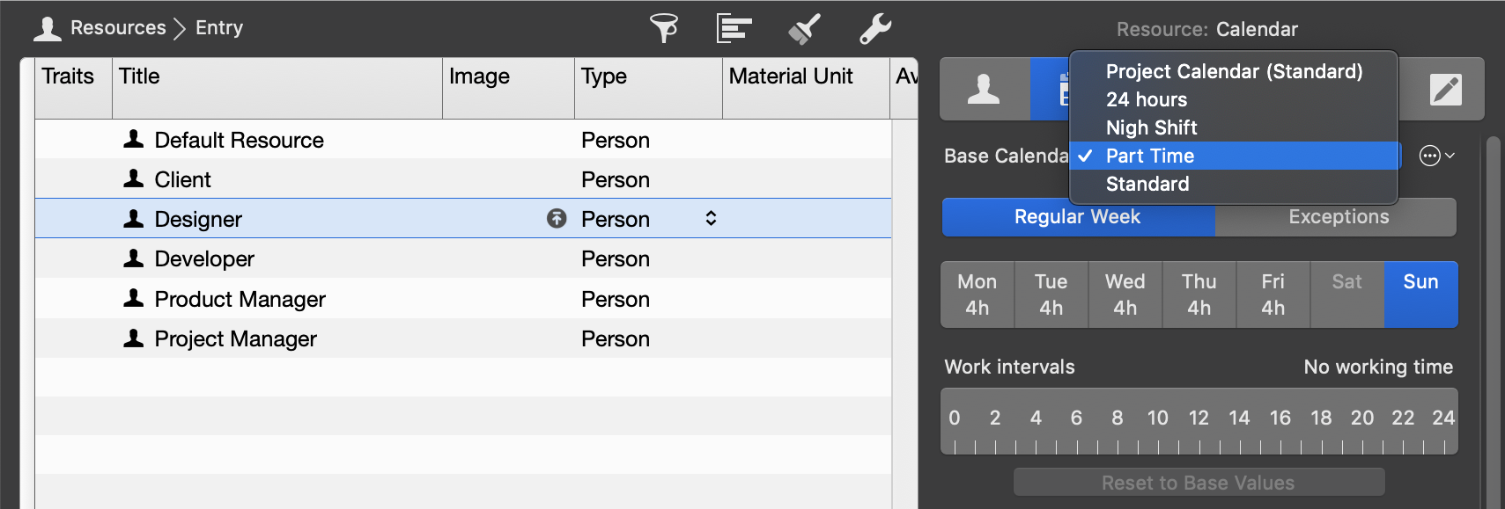Click the download arrow icon beside Designer
Screen dimensions: 1505x509
[556, 219]
